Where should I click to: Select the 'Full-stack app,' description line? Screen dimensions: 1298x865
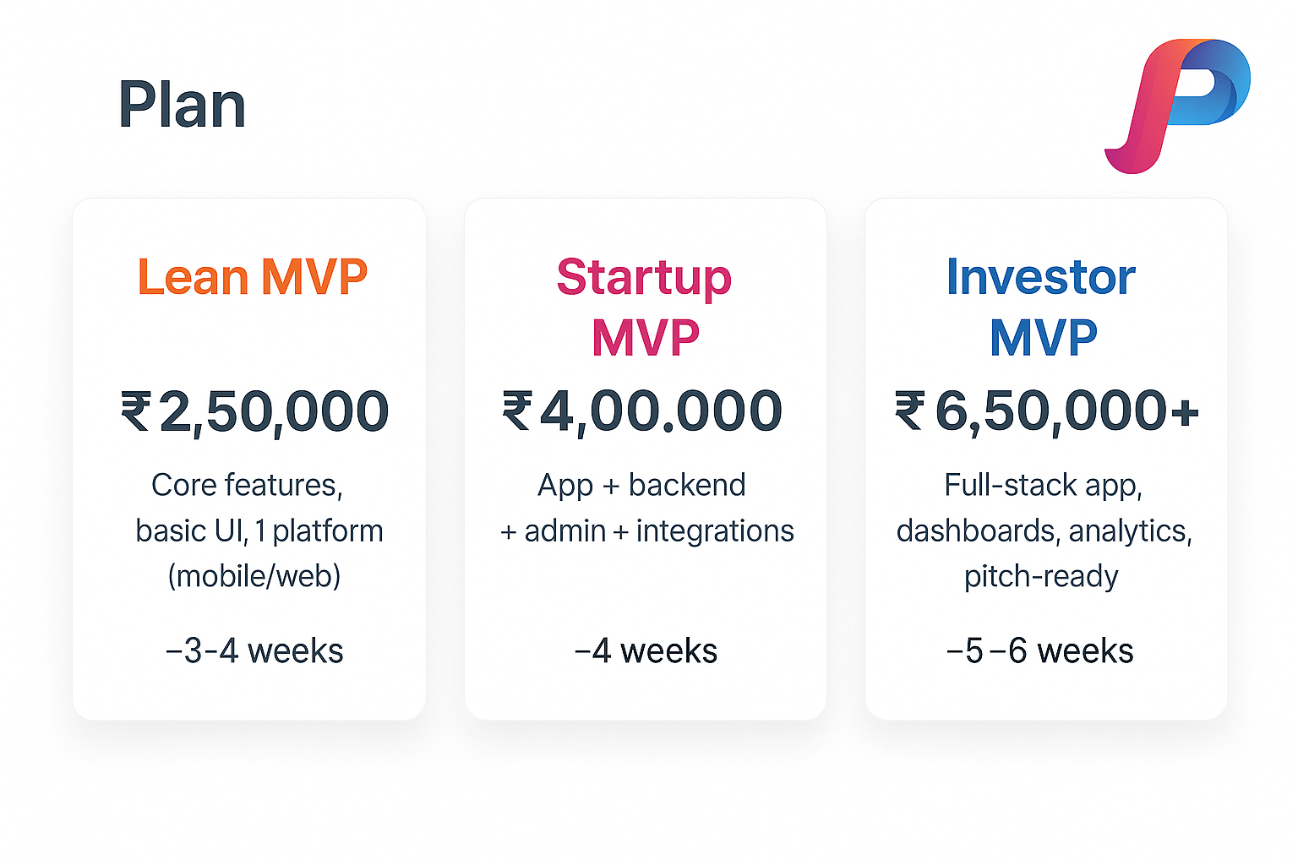pos(1044,486)
